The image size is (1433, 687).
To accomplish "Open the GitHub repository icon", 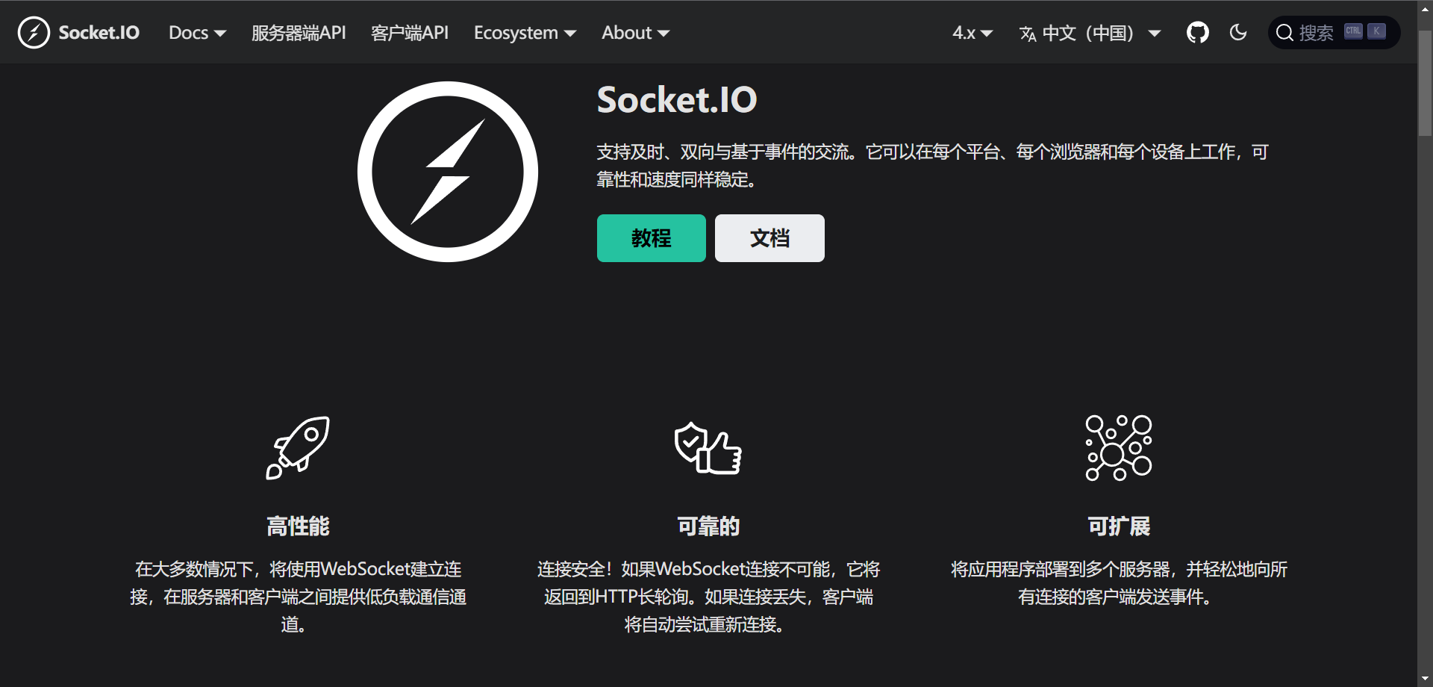I will (x=1197, y=33).
